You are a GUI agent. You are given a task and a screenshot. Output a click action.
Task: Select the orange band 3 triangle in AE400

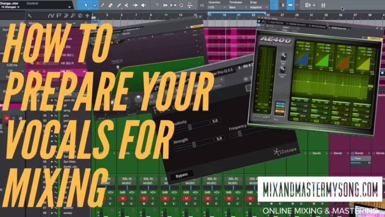point(344,62)
